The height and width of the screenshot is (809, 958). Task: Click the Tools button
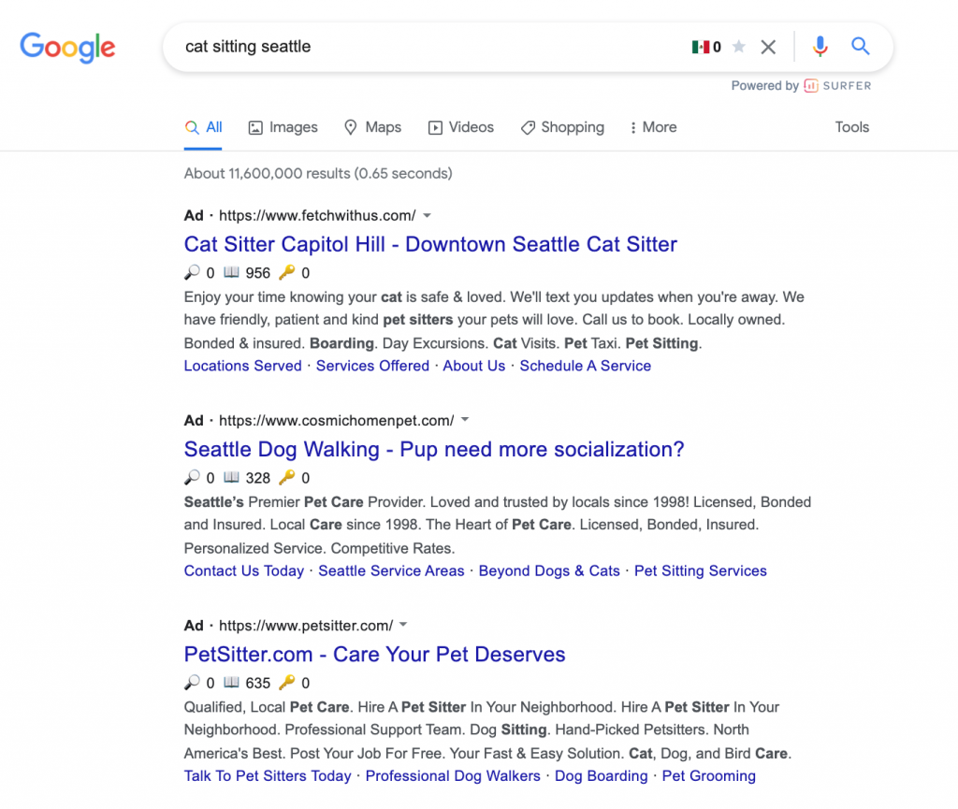(851, 127)
